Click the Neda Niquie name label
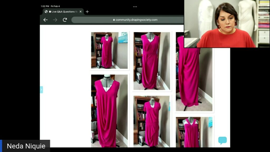Image resolution: width=270 pixels, height=152 pixels. 26,146
